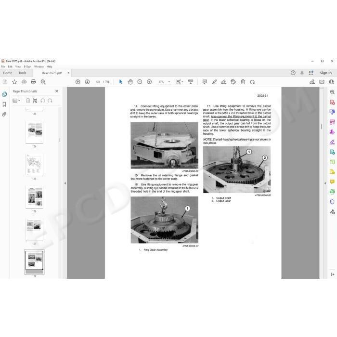The width and height of the screenshot is (337, 337).
Task: Select the arrow selection tool
Action: point(120,82)
